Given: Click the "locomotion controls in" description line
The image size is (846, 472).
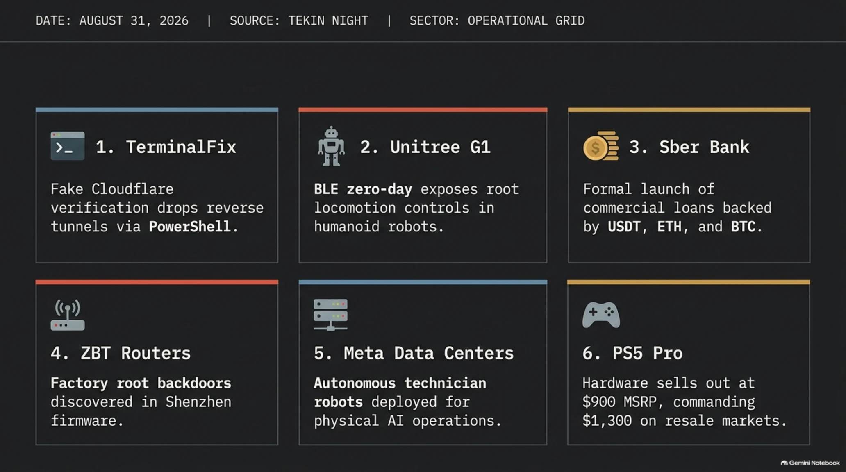Looking at the screenshot, I should pyautogui.click(x=404, y=208).
